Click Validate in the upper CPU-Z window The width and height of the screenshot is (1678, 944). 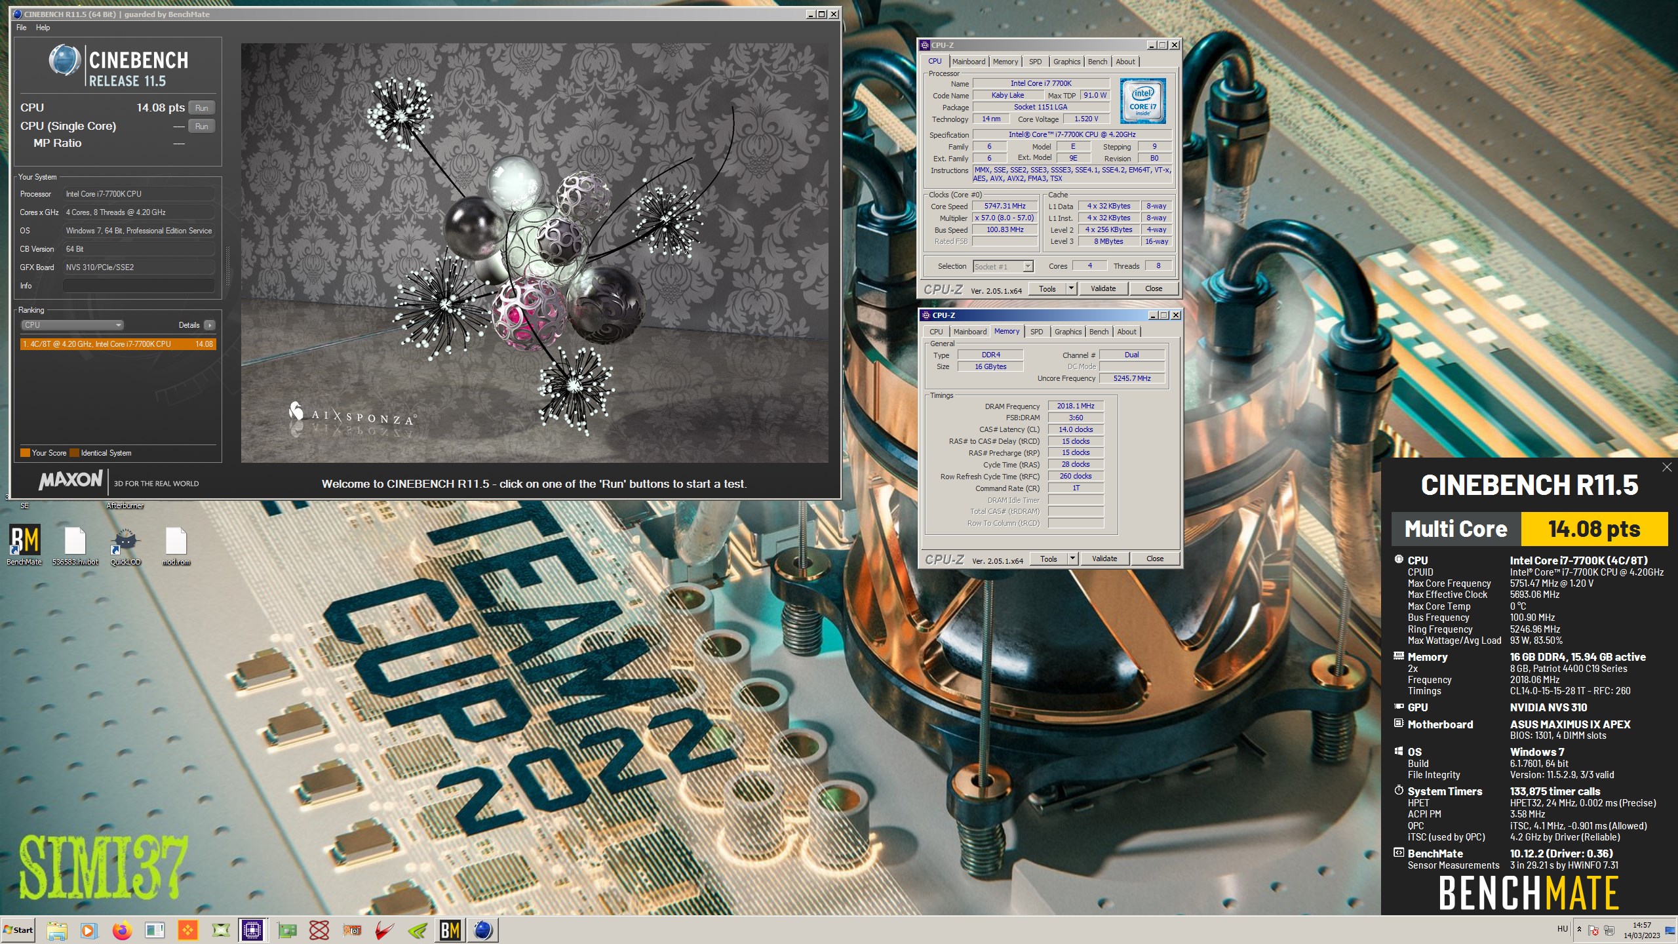click(x=1103, y=288)
